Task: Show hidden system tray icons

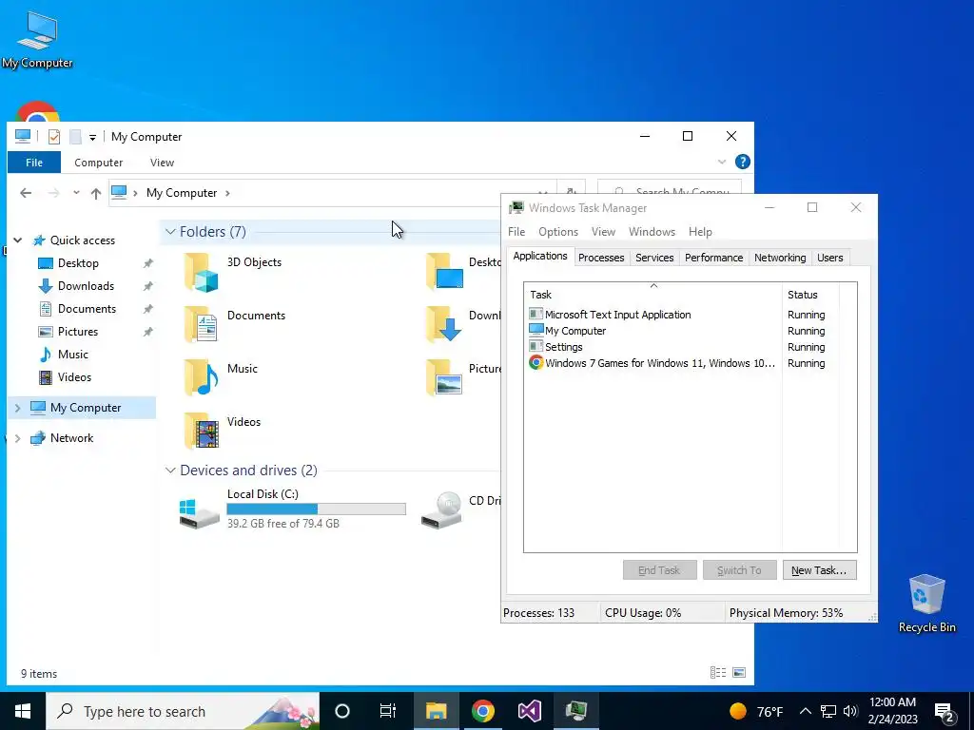Action: coord(805,711)
